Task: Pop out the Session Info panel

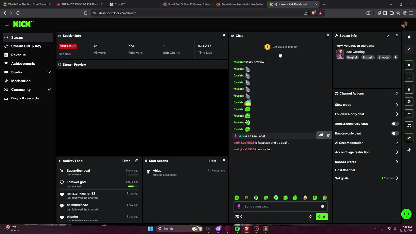Action: click(x=223, y=36)
